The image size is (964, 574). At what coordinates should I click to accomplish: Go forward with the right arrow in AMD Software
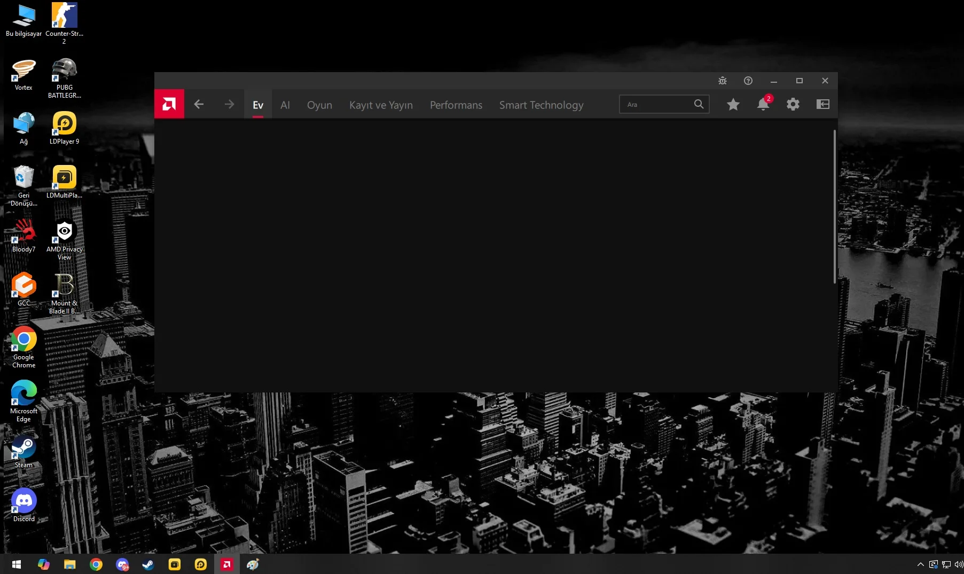coord(229,104)
